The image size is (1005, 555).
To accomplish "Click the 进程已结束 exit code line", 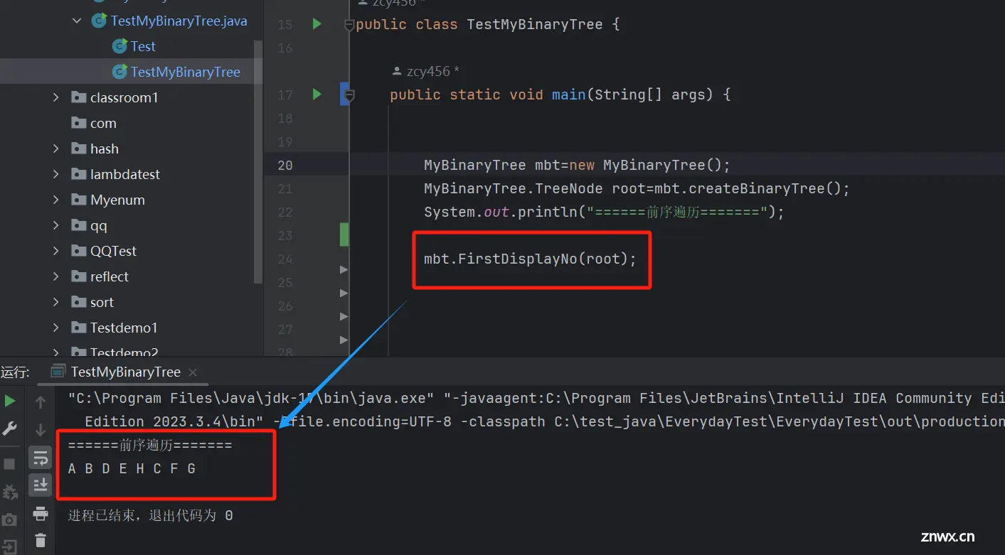I will [150, 515].
